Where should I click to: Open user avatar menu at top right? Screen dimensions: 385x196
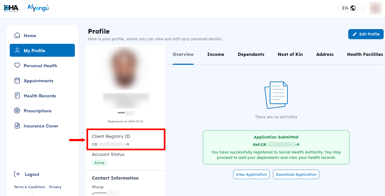(376, 8)
